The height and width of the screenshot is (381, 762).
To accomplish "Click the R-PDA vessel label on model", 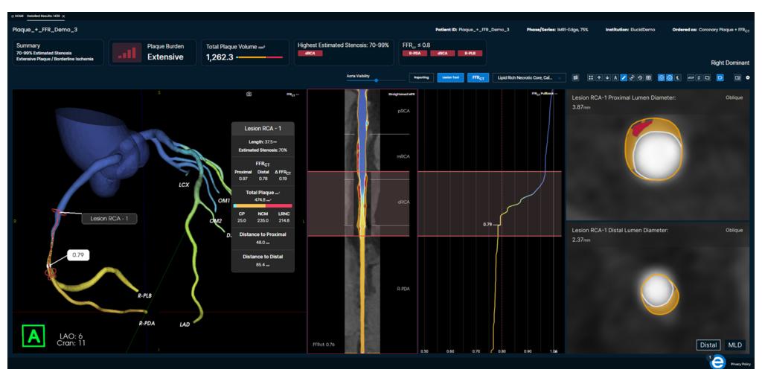I will (x=147, y=323).
